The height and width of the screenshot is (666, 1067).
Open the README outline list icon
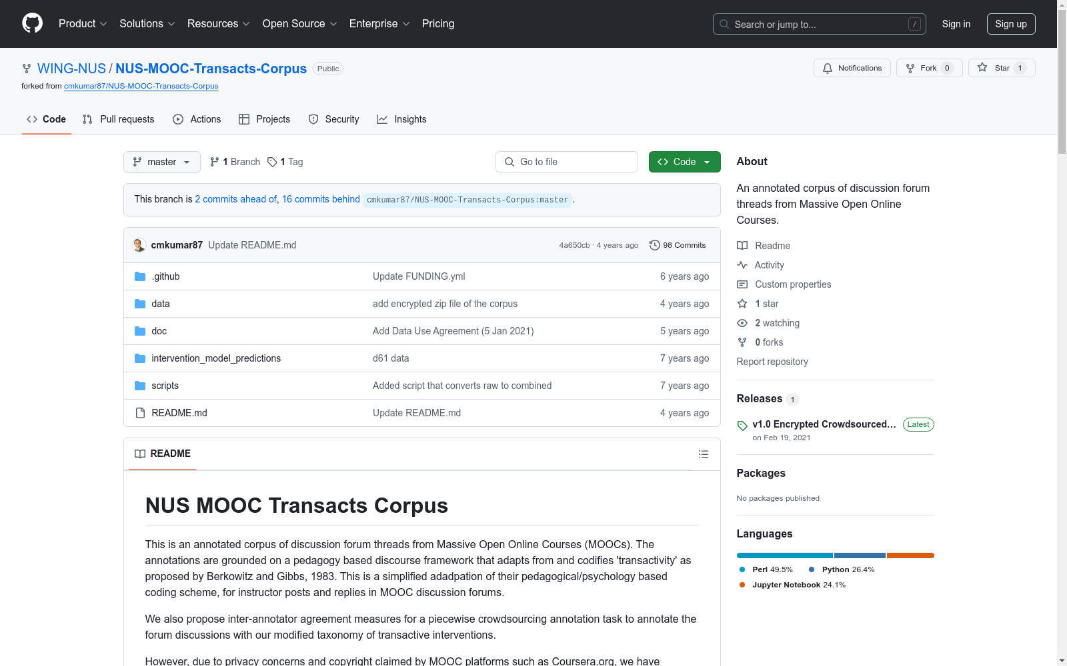[x=703, y=454]
